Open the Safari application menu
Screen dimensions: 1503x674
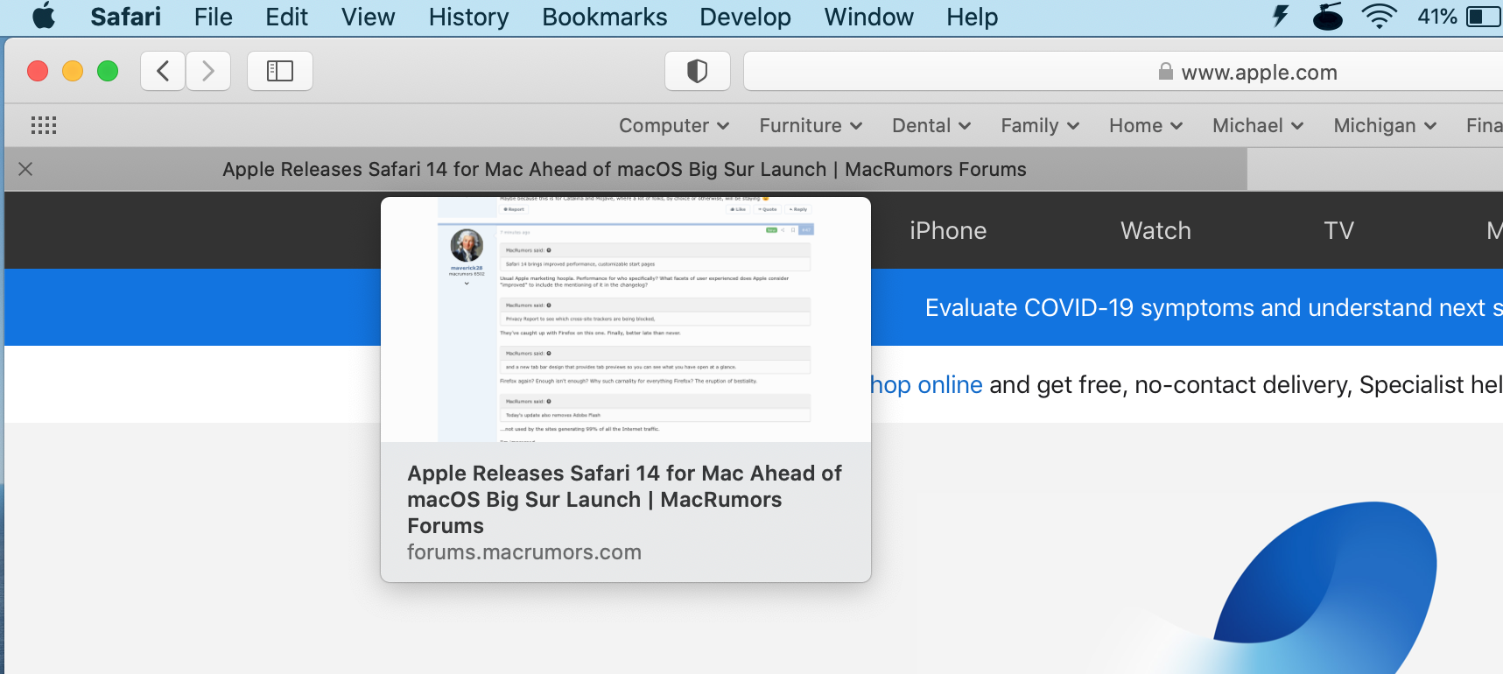[126, 17]
